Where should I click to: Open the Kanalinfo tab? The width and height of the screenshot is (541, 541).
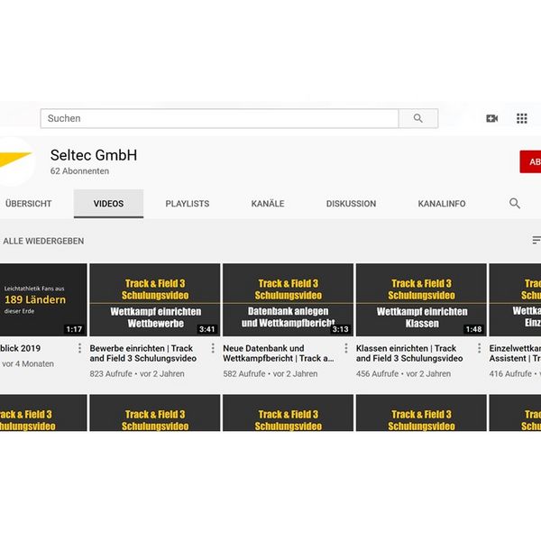[442, 204]
